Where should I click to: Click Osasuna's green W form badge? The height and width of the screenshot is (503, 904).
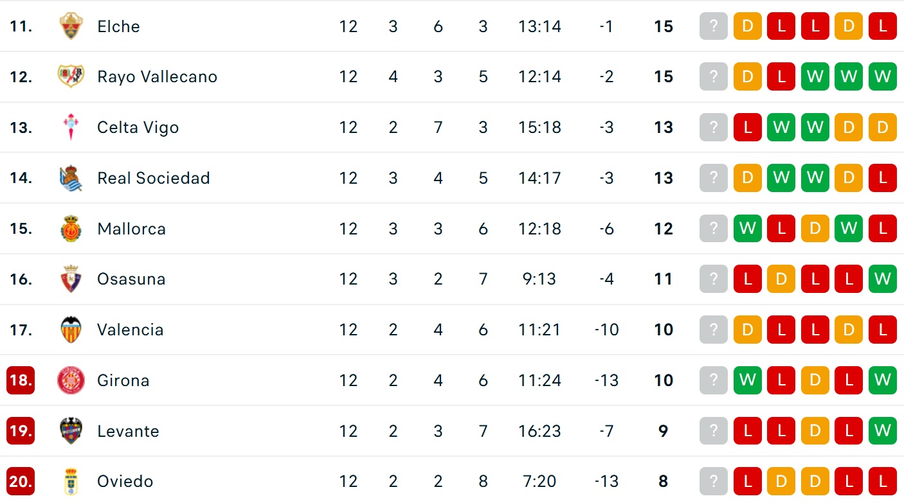pyautogui.click(x=882, y=279)
